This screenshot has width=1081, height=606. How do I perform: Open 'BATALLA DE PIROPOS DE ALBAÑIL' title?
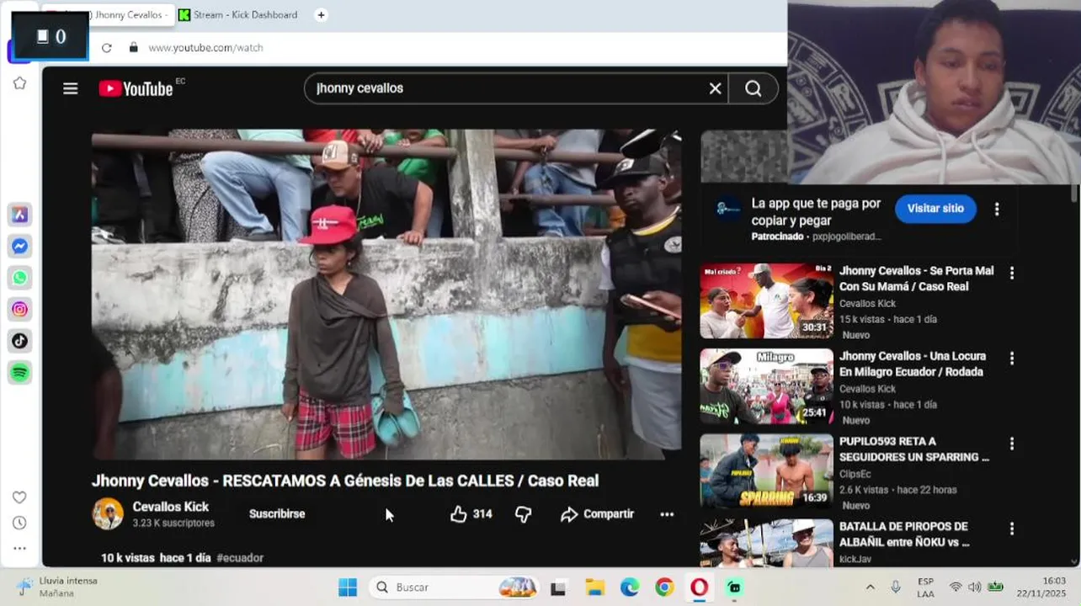point(905,534)
